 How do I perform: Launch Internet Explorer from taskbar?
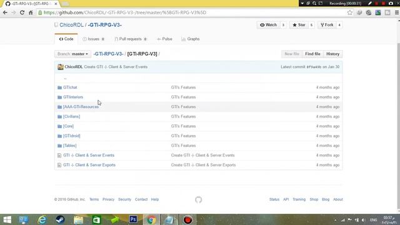[x=42, y=219]
